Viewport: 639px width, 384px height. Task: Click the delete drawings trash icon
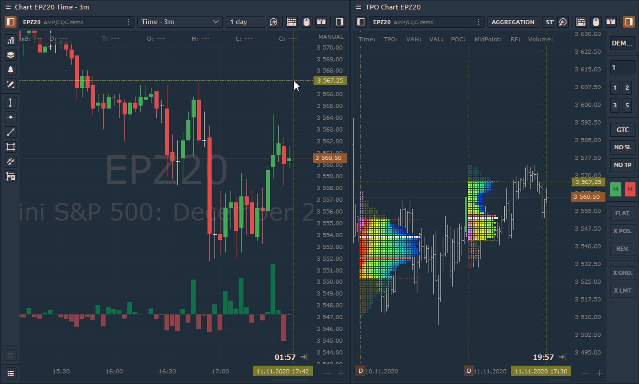click(11, 356)
